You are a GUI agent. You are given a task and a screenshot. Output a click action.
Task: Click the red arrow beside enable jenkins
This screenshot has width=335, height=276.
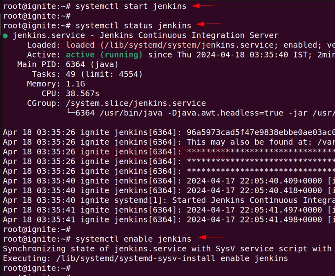coord(211,237)
